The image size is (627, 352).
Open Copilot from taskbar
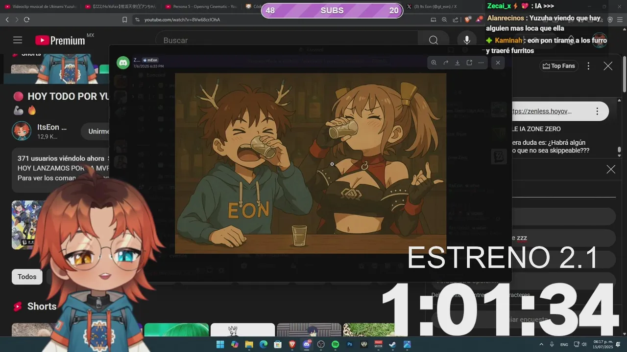(x=235, y=344)
